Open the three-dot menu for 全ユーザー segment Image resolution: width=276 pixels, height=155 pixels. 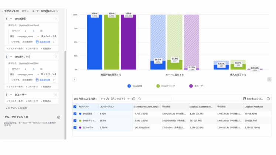point(56,95)
